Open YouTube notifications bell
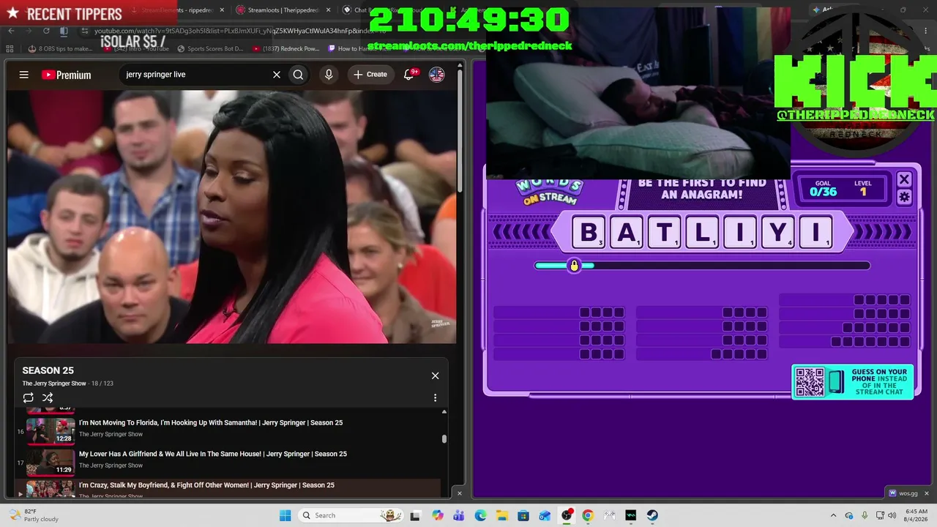This screenshot has width=937, height=527. pyautogui.click(x=409, y=75)
